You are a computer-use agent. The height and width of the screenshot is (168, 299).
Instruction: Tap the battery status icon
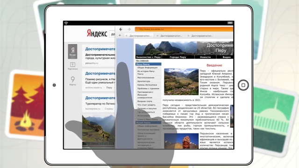pyautogui.click(x=230, y=23)
